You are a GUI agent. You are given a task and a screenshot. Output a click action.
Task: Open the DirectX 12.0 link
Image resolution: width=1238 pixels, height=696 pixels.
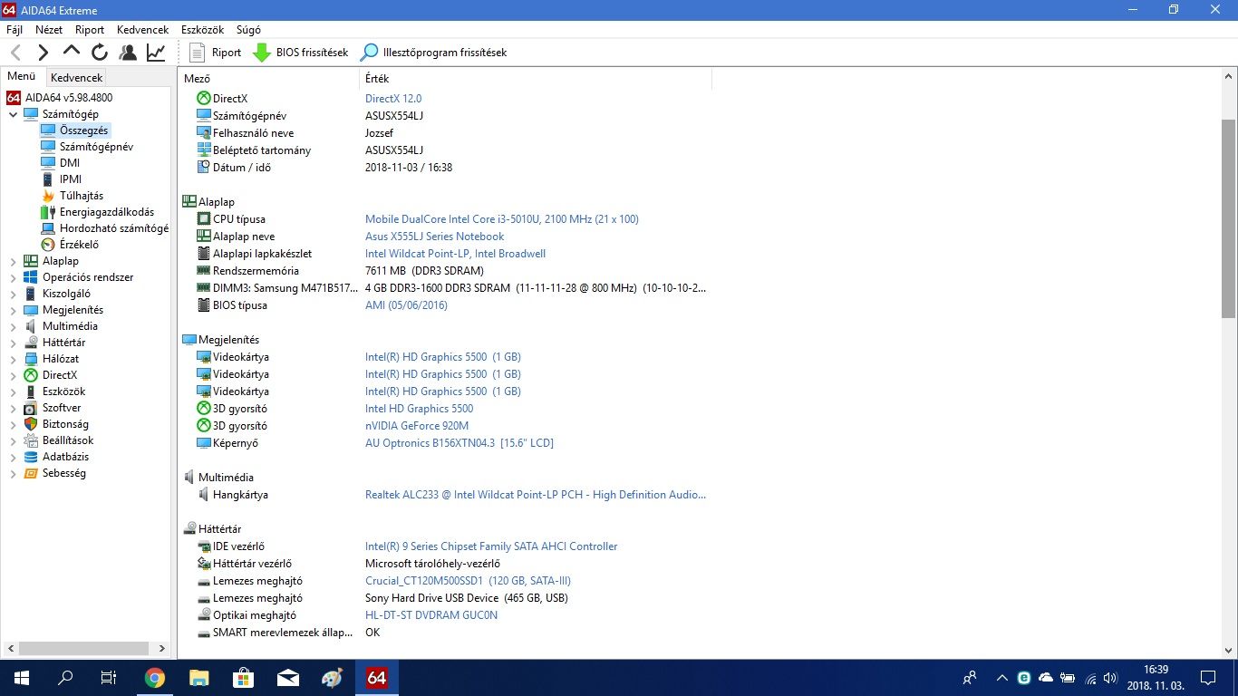pyautogui.click(x=393, y=99)
